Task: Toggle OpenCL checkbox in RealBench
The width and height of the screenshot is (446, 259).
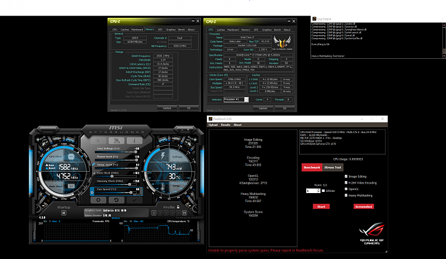Action: point(346,189)
